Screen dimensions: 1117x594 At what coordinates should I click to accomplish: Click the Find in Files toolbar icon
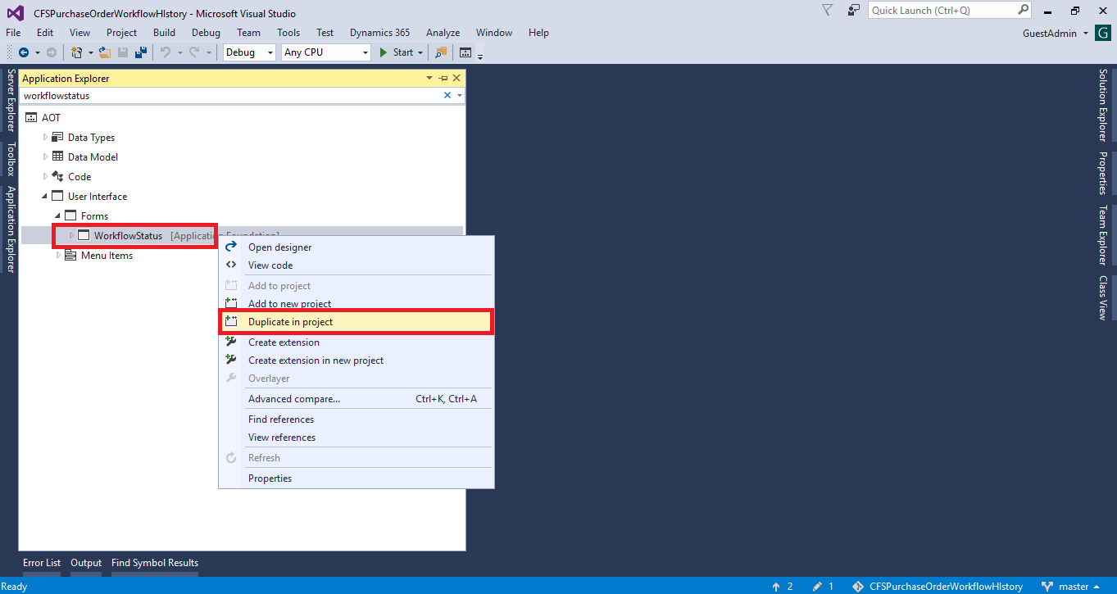[x=441, y=52]
